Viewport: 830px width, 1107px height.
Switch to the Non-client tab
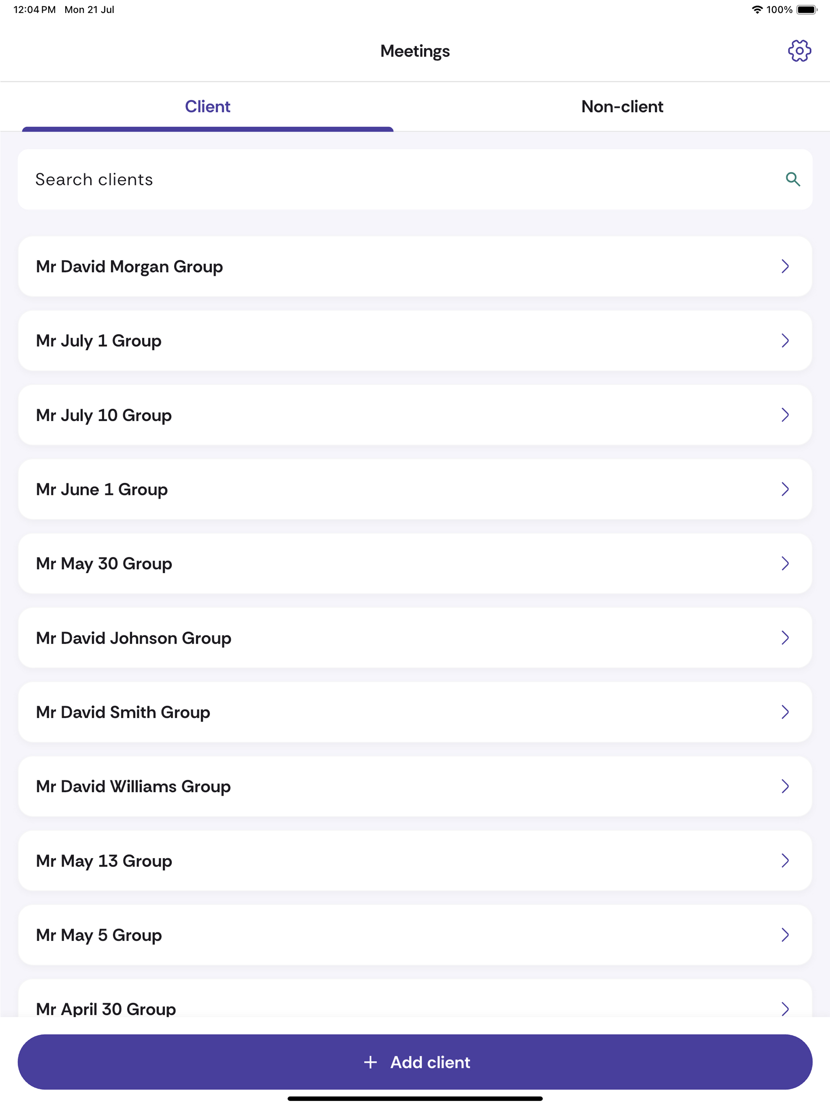(x=622, y=107)
